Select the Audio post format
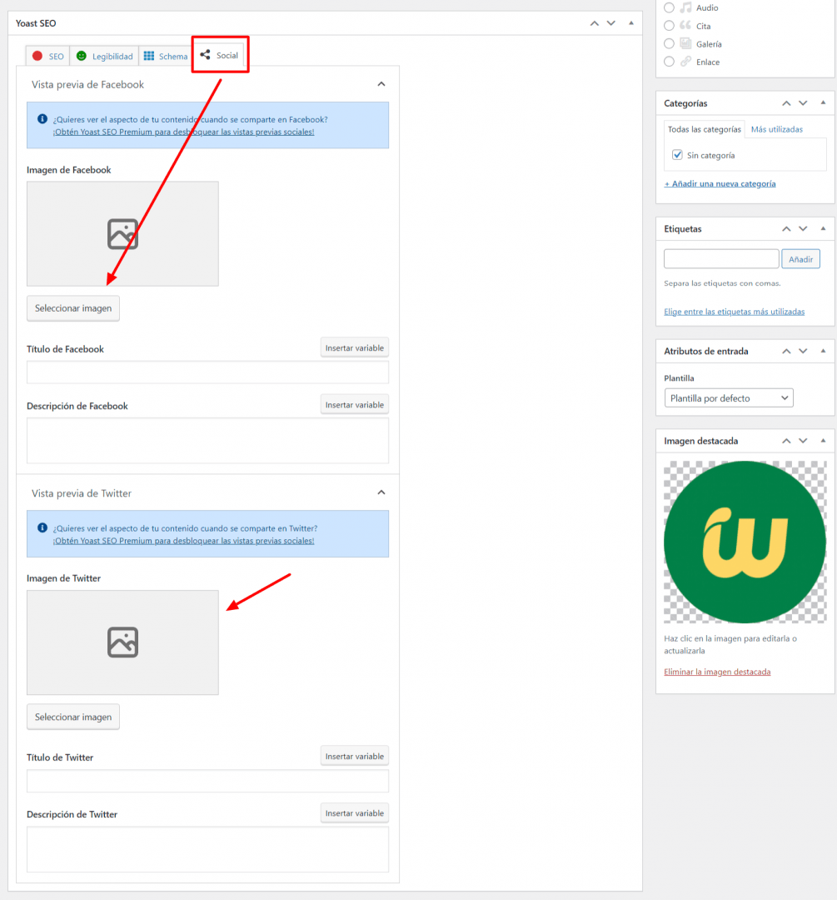The image size is (837, 900). 669,8
